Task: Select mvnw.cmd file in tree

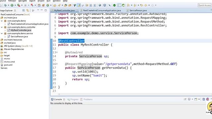Action: (9, 62)
